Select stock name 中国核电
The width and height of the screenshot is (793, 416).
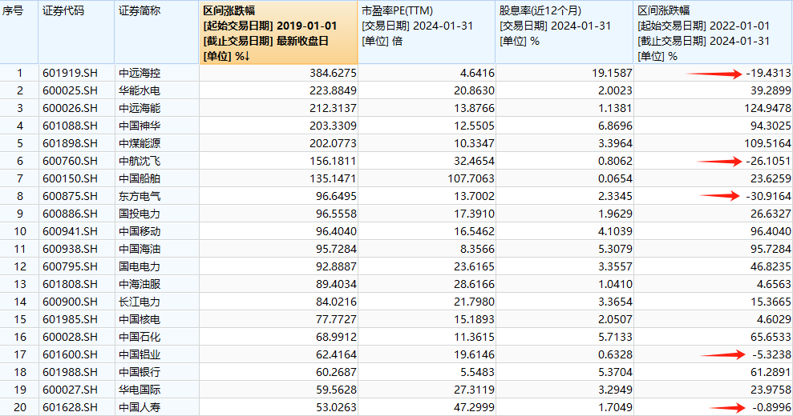coord(140,319)
